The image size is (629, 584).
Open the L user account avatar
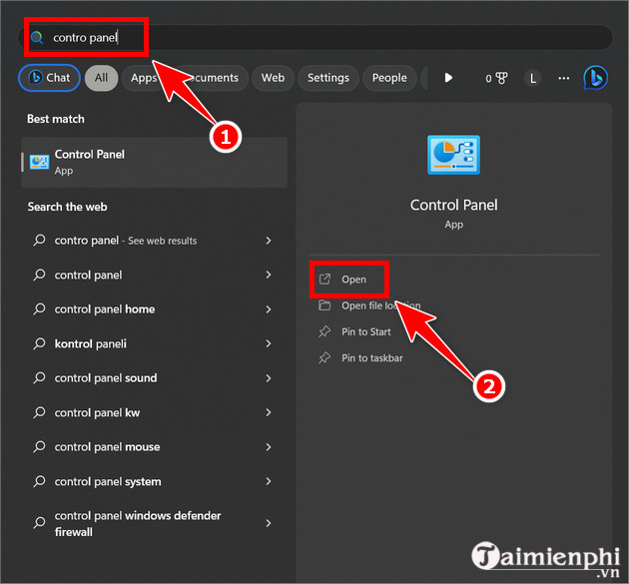[533, 78]
